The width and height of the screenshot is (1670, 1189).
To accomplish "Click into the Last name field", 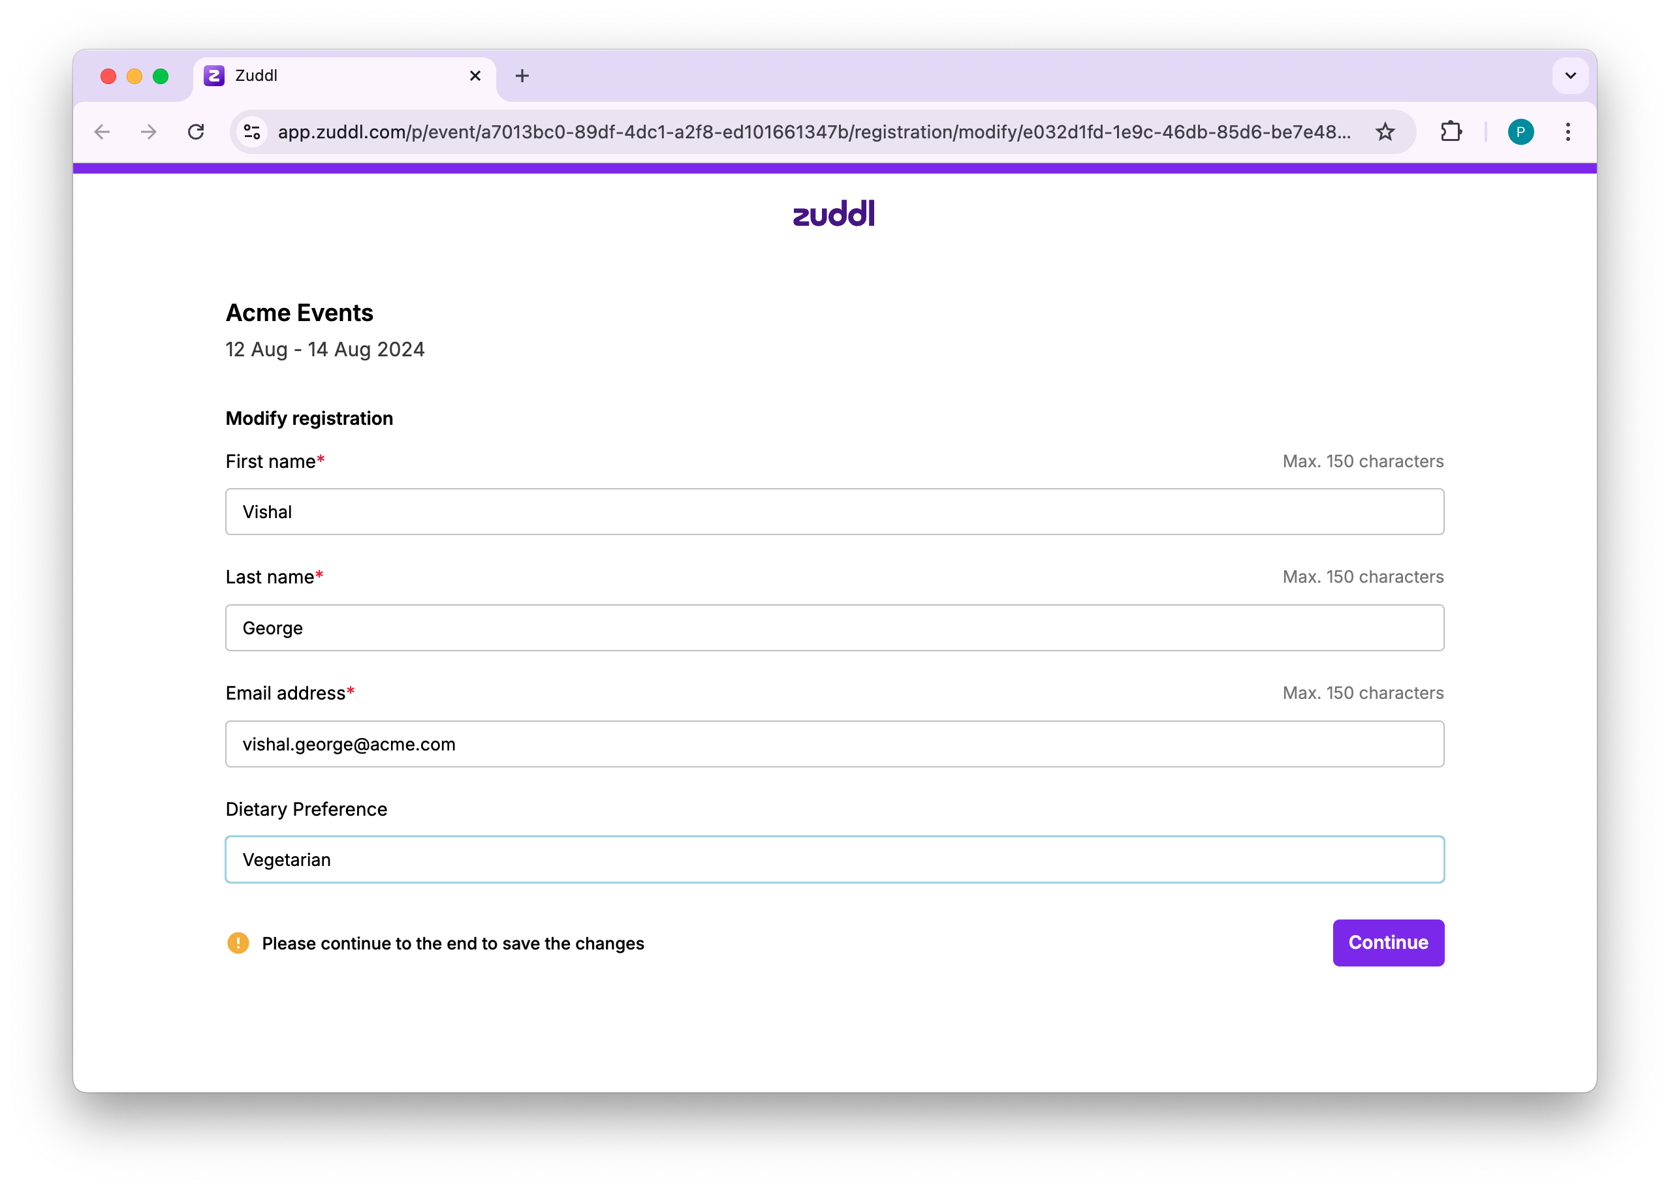I will (x=834, y=628).
